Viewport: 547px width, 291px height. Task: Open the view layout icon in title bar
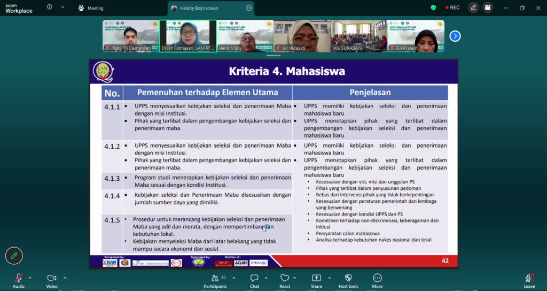pos(487,7)
